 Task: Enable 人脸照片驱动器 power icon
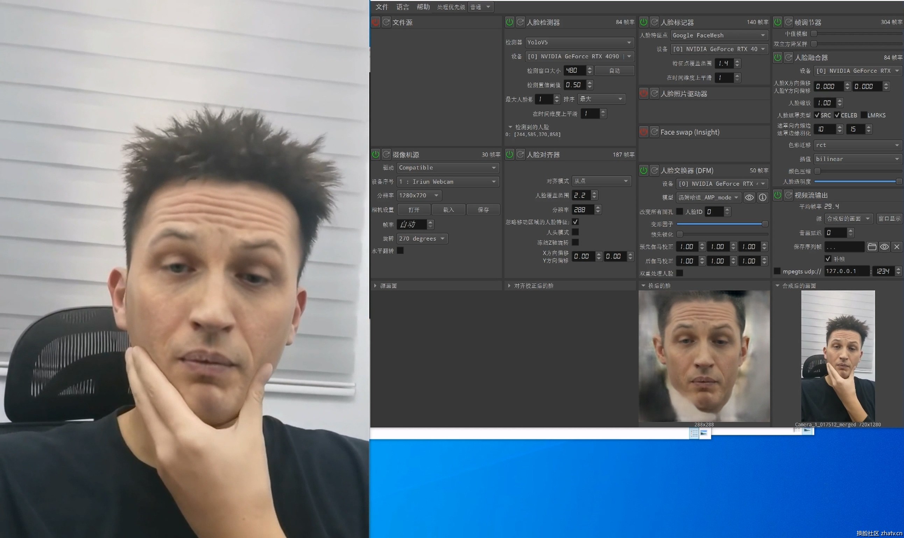click(643, 94)
